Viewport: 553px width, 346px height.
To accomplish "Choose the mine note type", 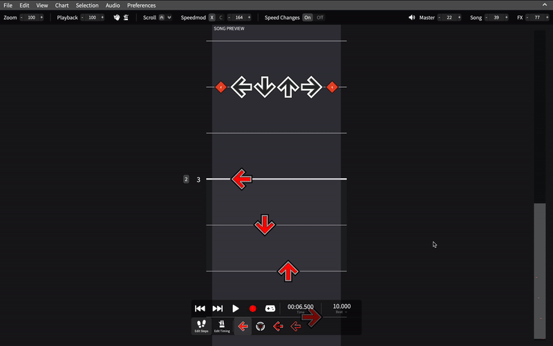I will (261, 326).
